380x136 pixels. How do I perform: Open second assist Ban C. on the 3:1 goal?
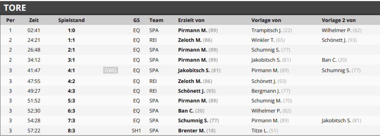(x=329, y=60)
